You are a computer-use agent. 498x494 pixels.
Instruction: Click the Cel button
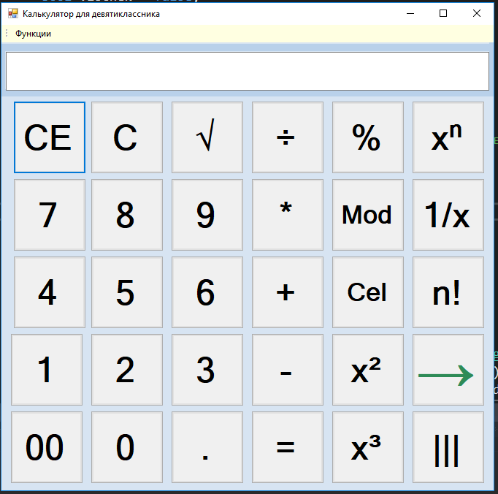368,292
